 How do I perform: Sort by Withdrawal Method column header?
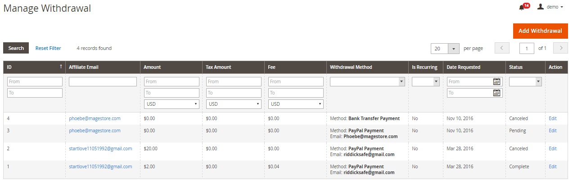pyautogui.click(x=351, y=67)
